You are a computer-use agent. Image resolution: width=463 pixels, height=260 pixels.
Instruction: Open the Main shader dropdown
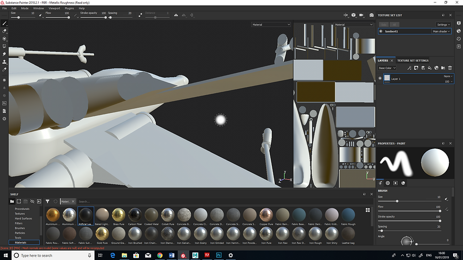pyautogui.click(x=441, y=31)
